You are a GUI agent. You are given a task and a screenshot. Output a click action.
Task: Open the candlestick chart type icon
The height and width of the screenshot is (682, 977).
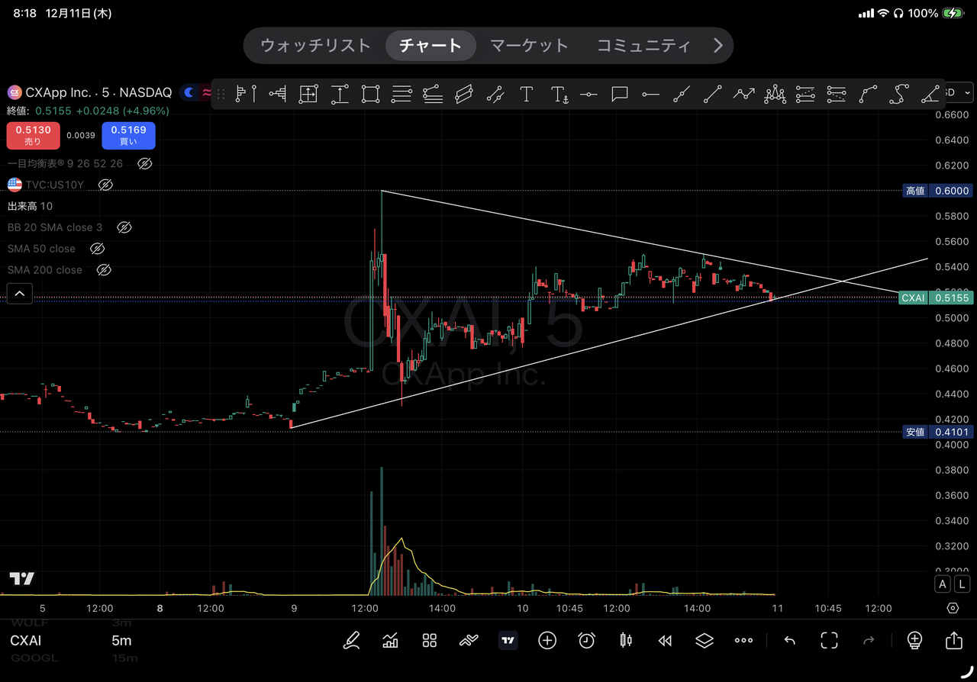point(626,641)
